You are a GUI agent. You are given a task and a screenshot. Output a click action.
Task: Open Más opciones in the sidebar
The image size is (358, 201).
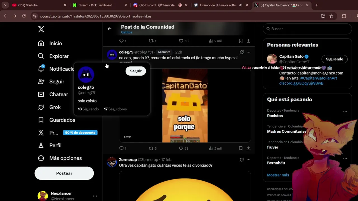tap(60, 158)
